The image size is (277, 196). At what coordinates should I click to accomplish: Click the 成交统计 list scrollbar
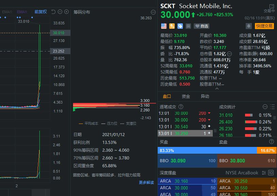click(x=275, y=118)
